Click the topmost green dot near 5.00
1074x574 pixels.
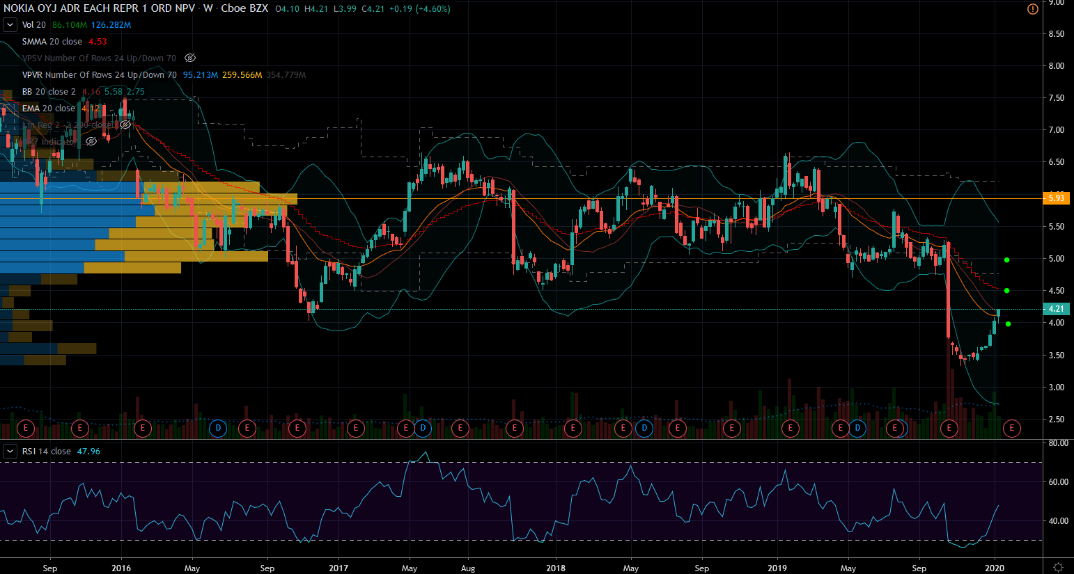(1007, 260)
